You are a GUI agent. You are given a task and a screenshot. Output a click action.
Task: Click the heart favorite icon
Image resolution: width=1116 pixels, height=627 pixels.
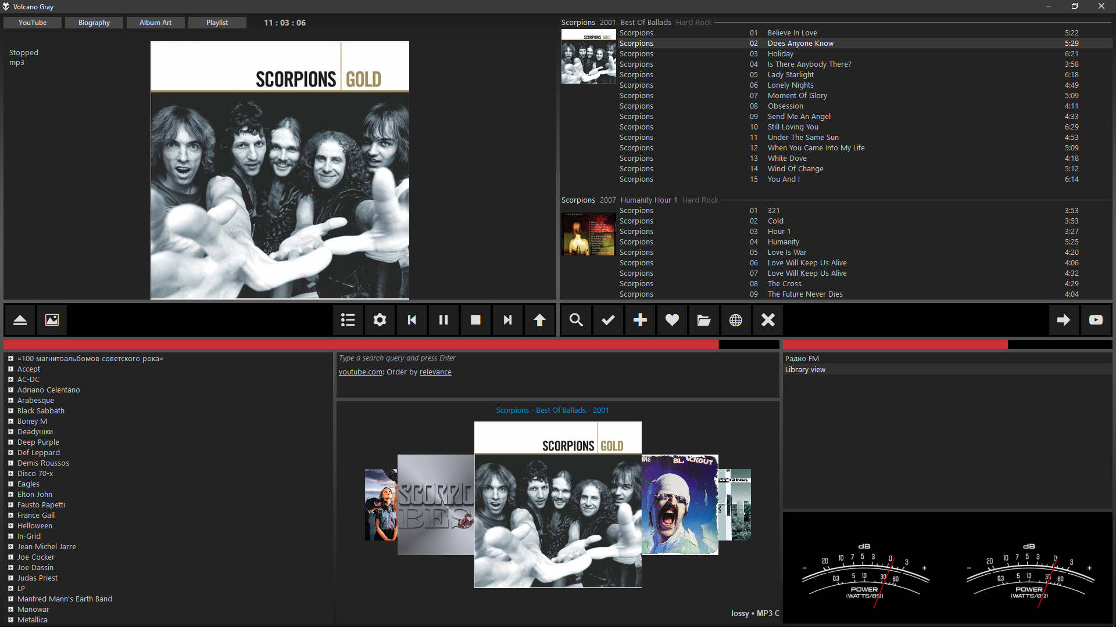672,320
